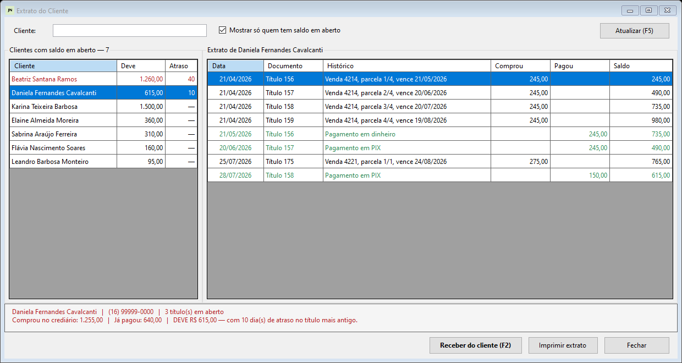
Task: Click the 980,00 Saldo value
Action: tap(661, 120)
